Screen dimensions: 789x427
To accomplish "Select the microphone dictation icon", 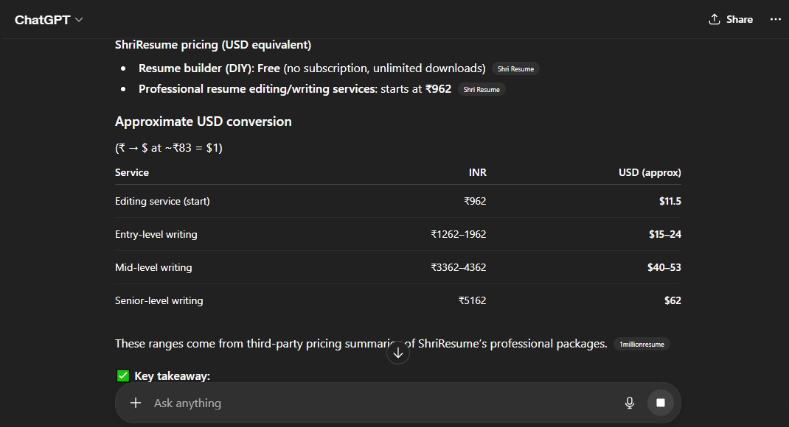I will (629, 403).
